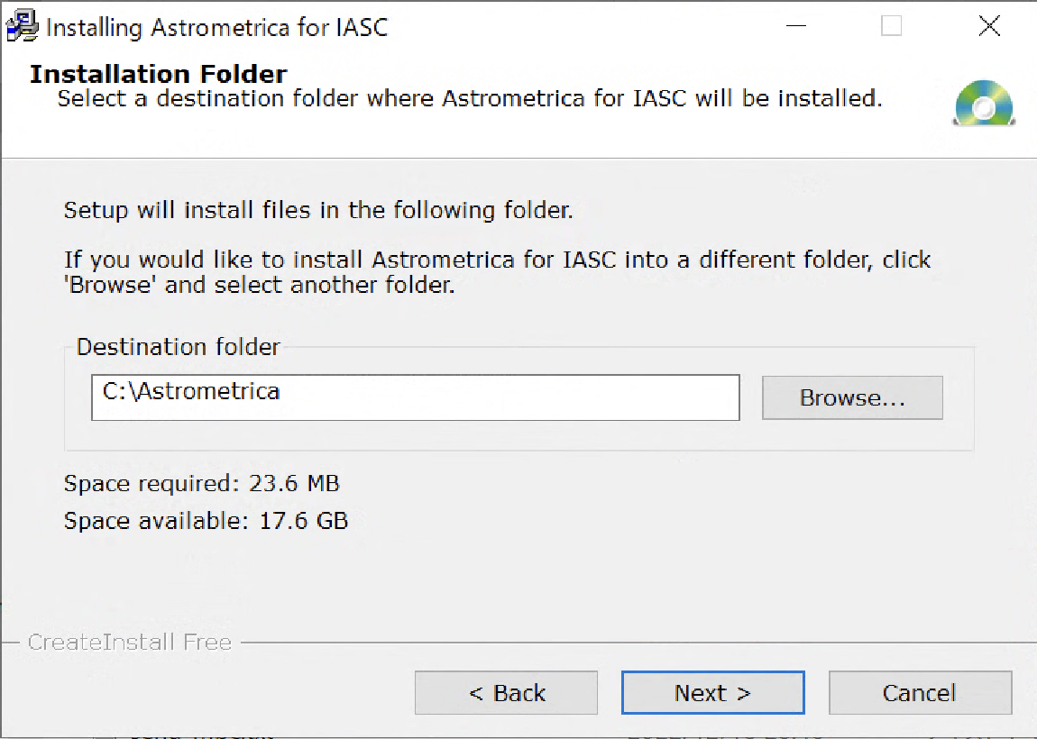Minimize the installer window
The width and height of the screenshot is (1037, 739).
pos(796,26)
